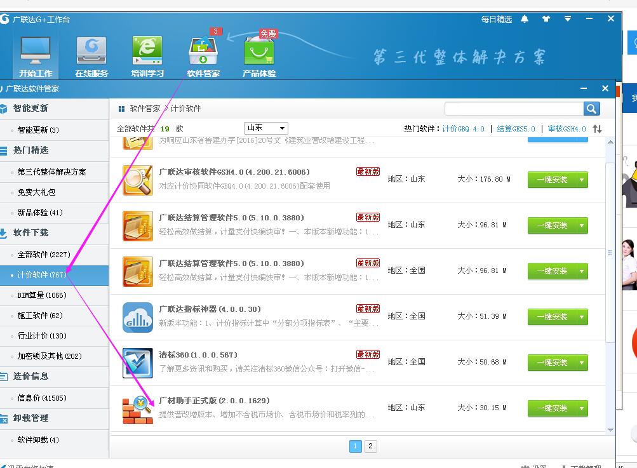Viewport: 637px width, 468px height.
Task: Select page 1 of software list
Action: 355,446
